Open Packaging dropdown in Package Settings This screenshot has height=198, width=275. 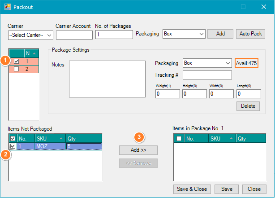207,63
